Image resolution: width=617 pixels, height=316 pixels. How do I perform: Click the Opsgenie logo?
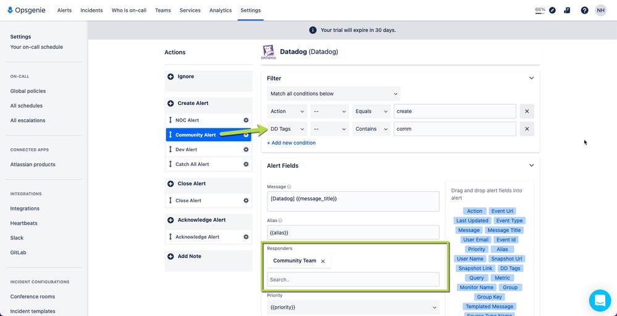[x=27, y=10]
